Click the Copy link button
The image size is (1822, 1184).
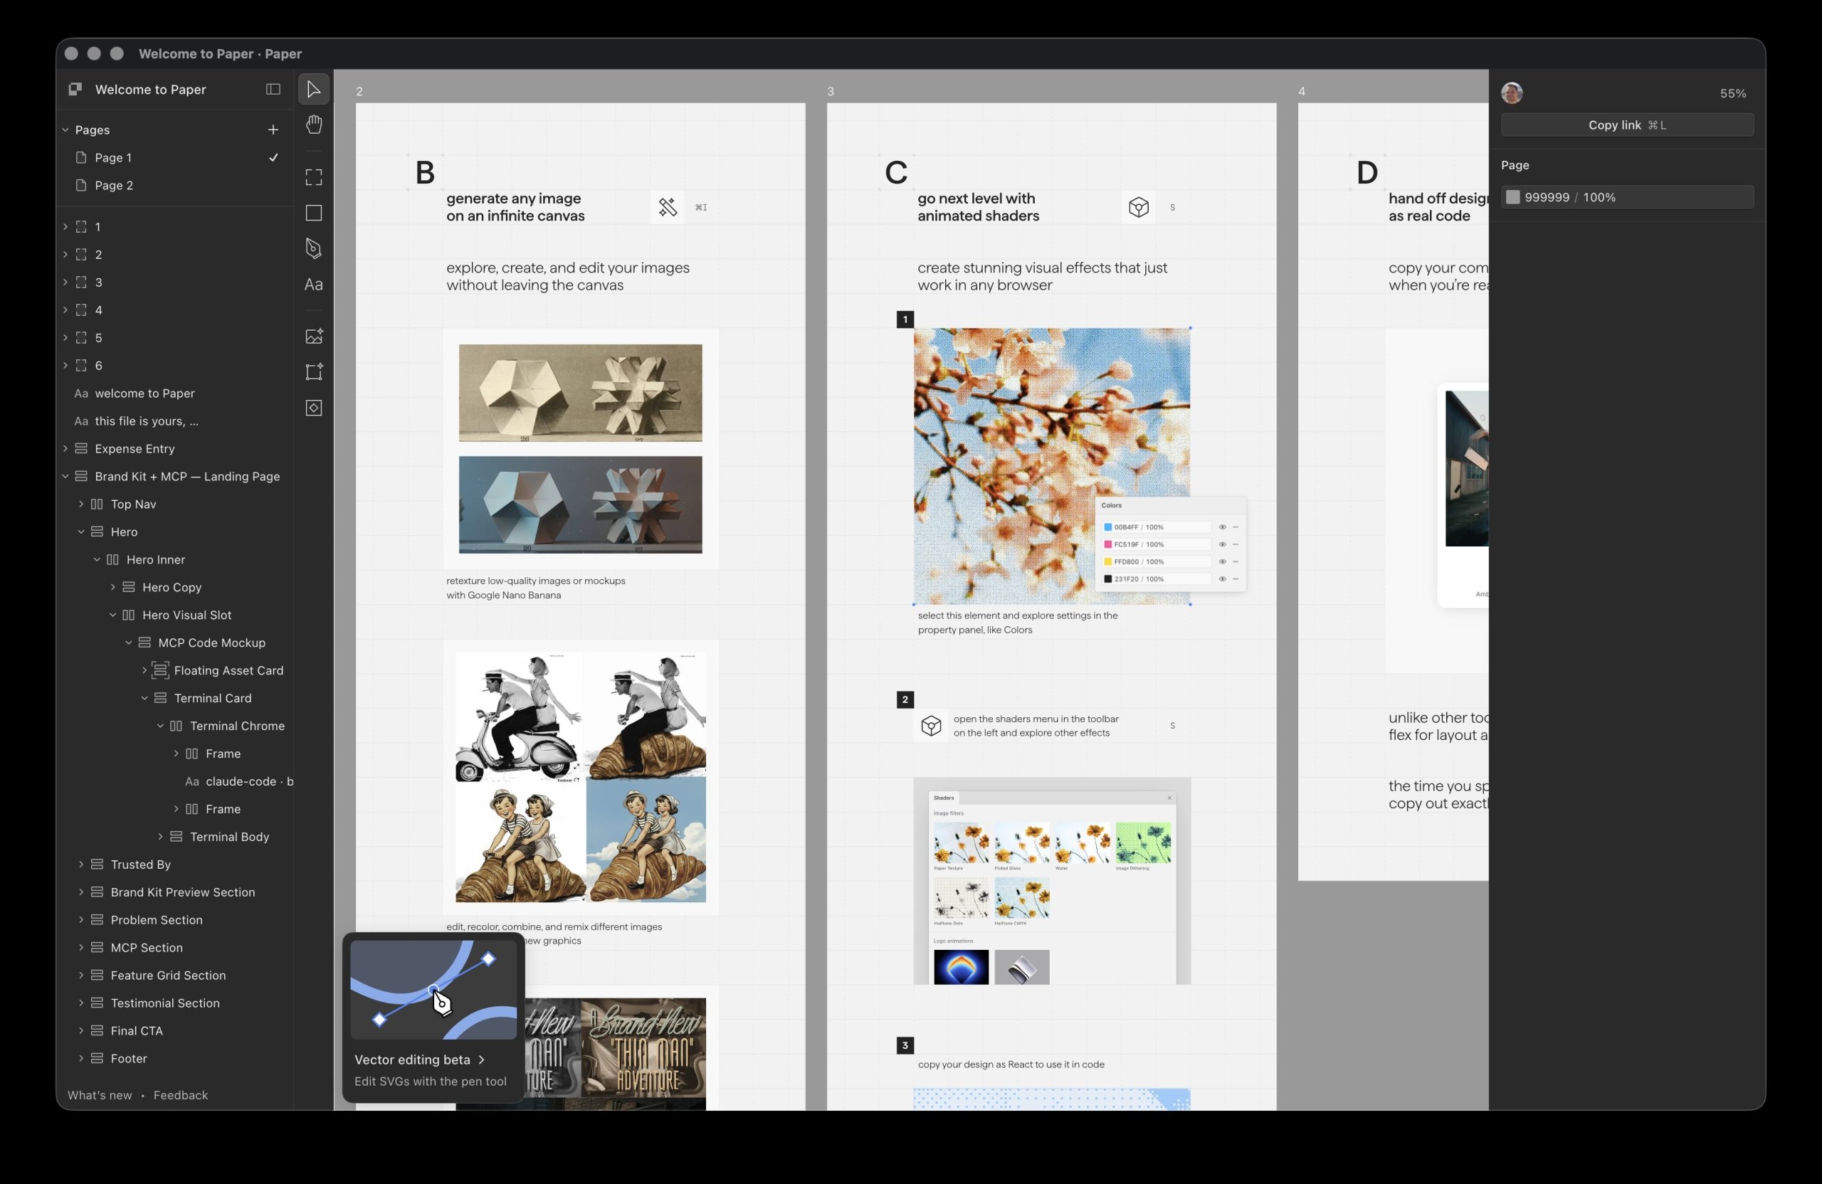click(x=1627, y=125)
